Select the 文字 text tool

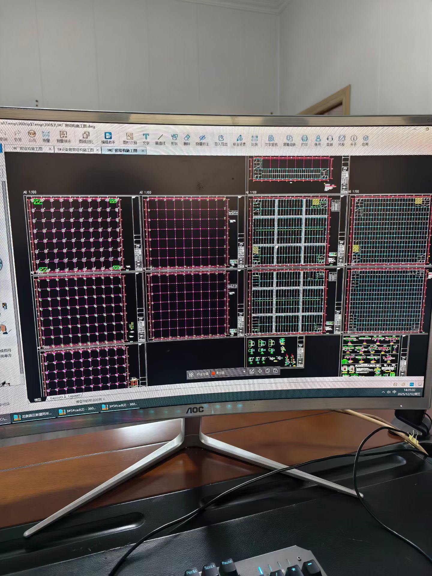146,140
